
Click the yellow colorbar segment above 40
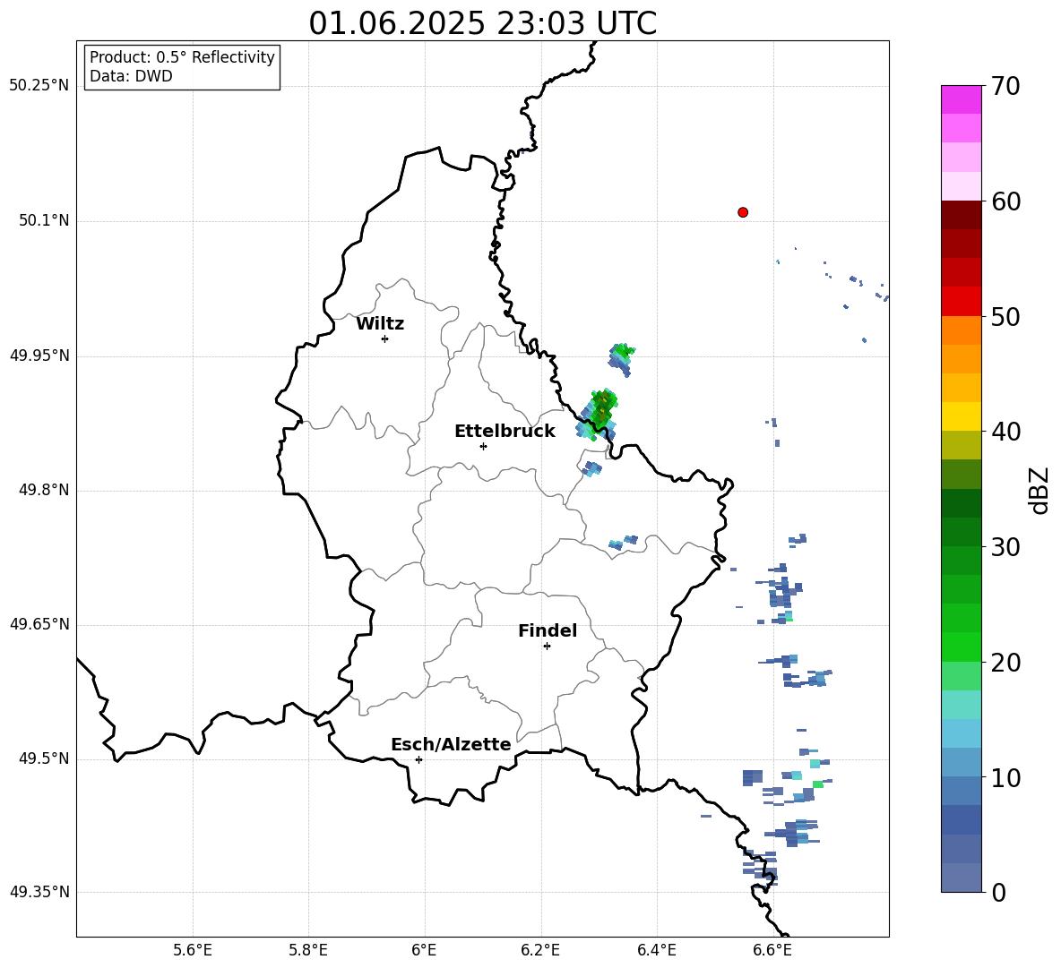[961, 415]
